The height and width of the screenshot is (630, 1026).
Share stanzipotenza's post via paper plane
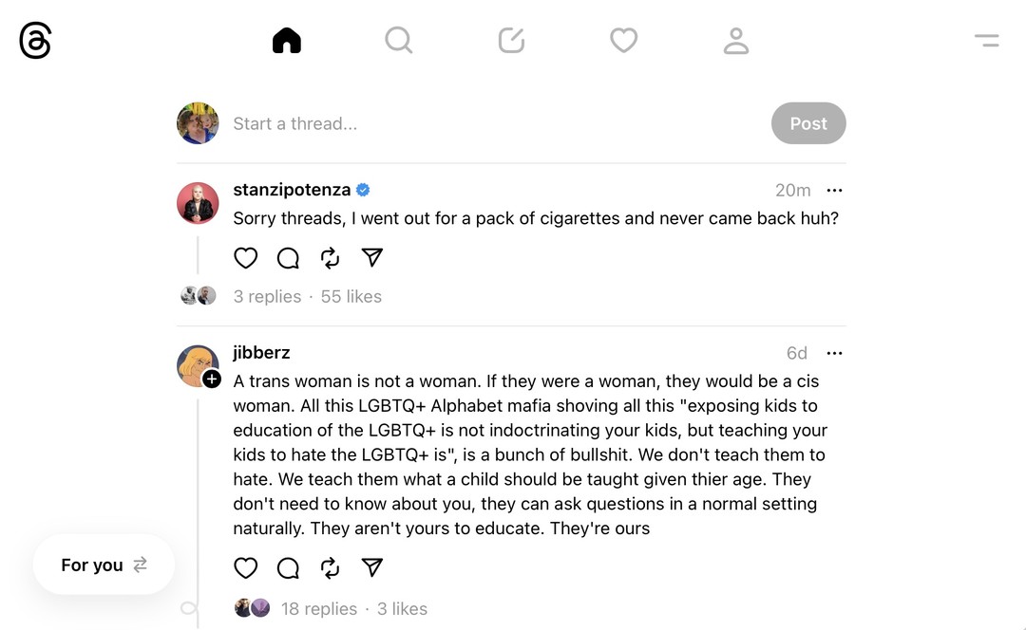pyautogui.click(x=372, y=258)
